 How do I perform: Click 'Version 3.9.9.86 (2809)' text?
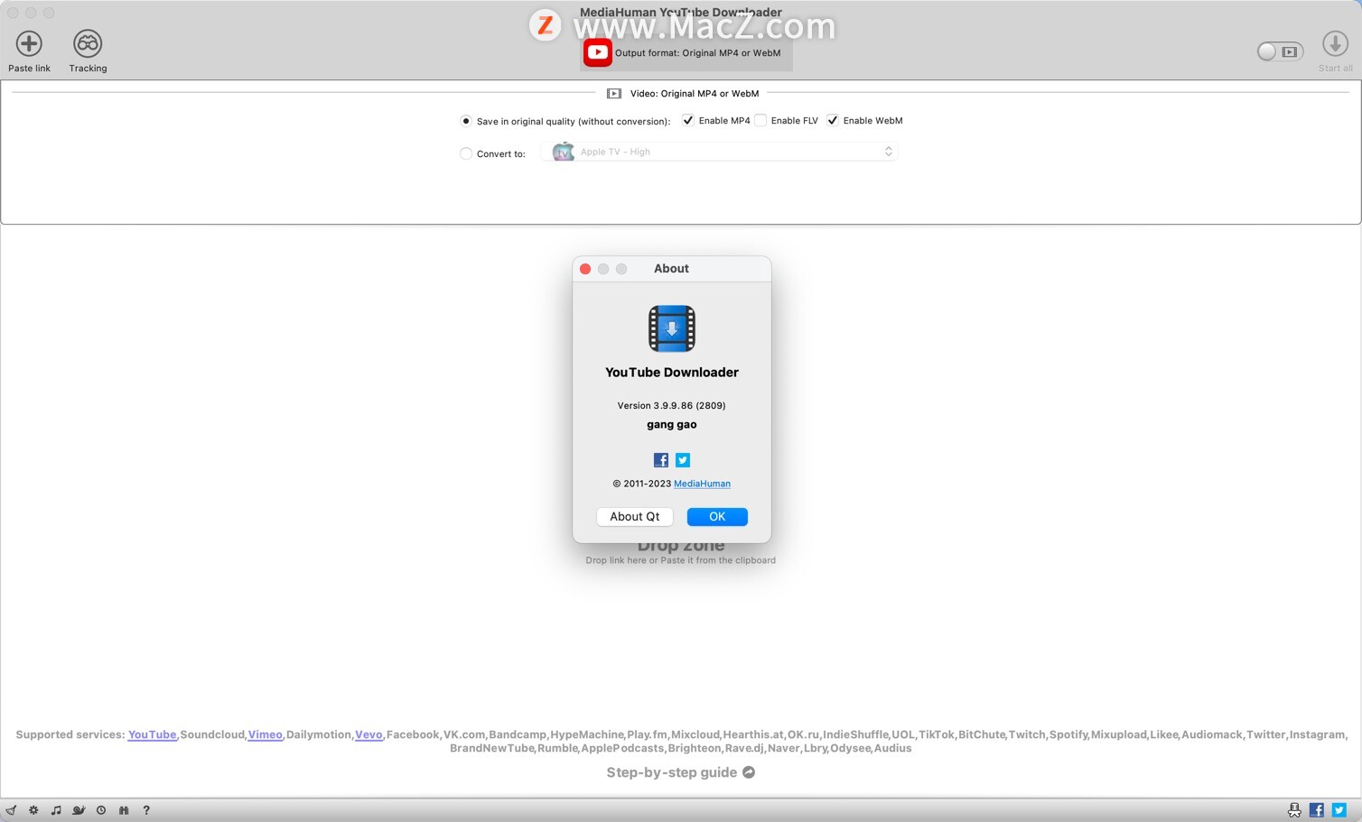pyautogui.click(x=672, y=406)
